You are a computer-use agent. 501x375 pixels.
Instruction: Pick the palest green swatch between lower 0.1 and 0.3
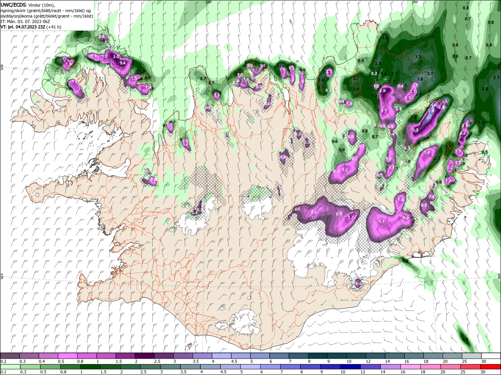point(11,367)
